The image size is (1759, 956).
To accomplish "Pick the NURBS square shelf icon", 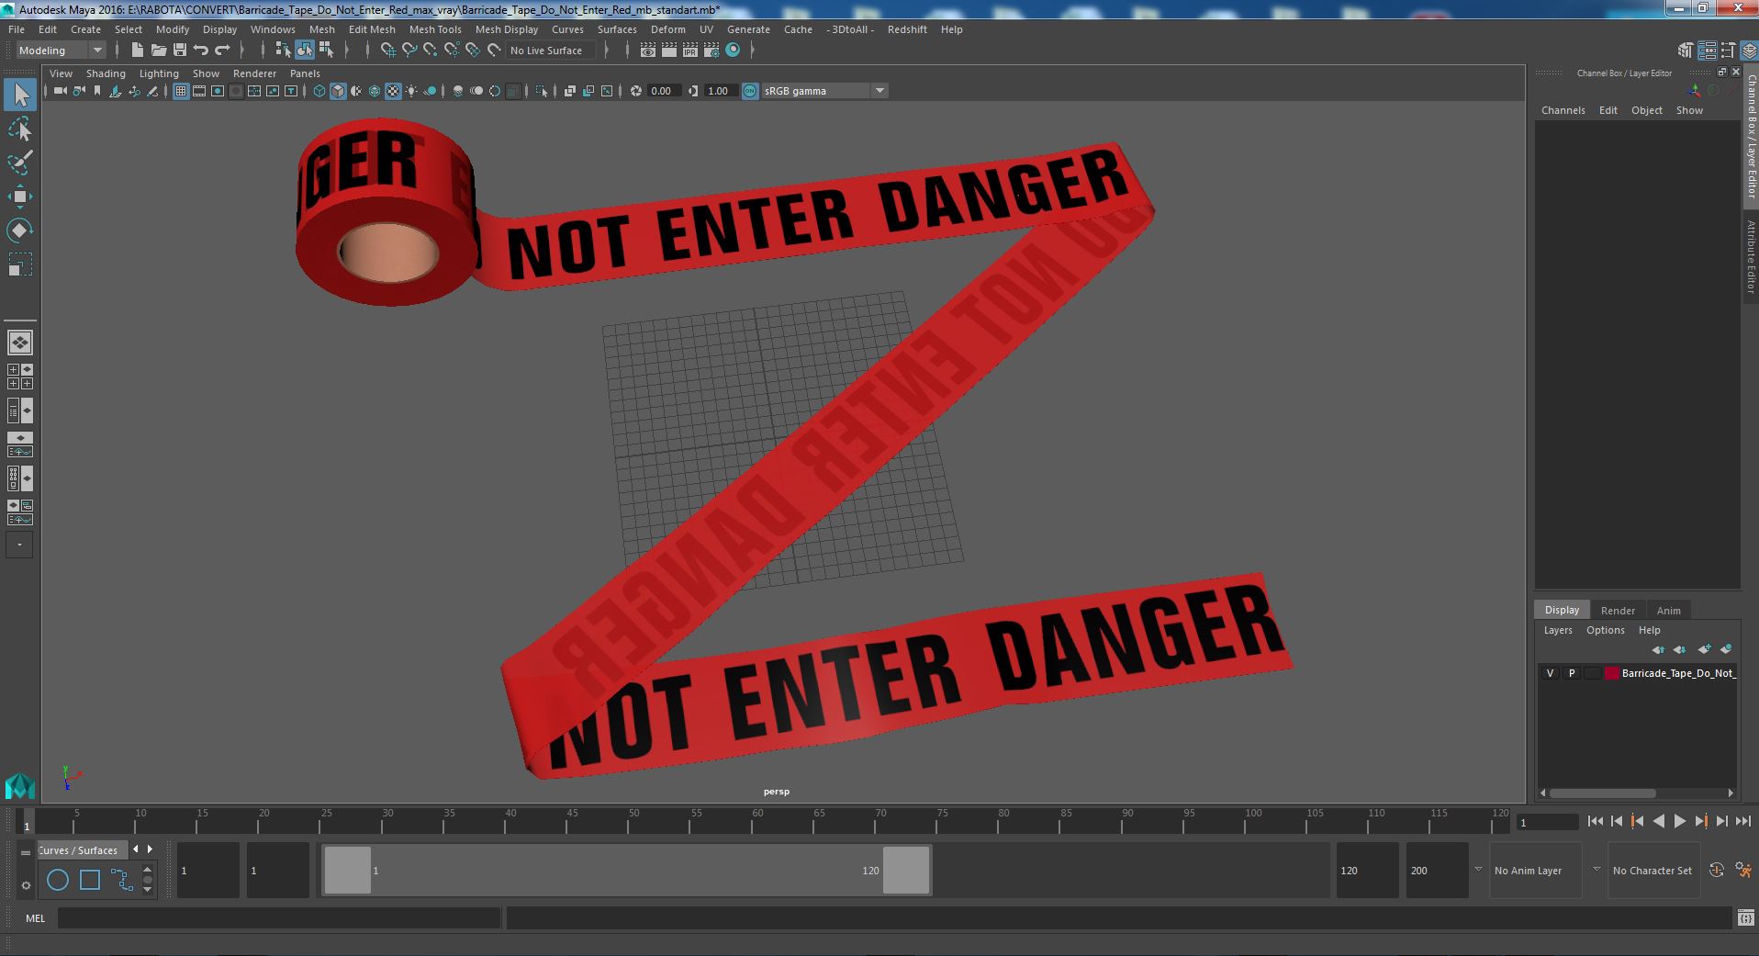I will coord(90,880).
